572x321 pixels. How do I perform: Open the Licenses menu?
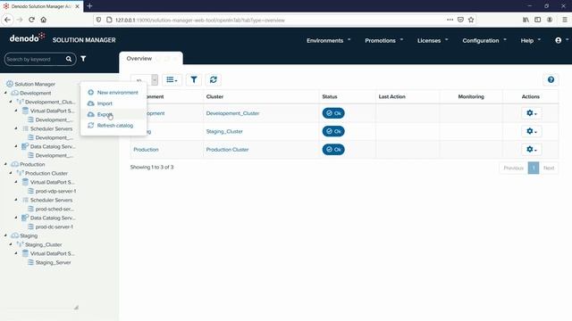click(433, 40)
